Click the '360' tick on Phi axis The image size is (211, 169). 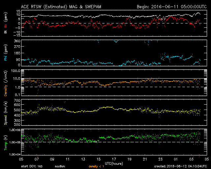(x=17, y=41)
